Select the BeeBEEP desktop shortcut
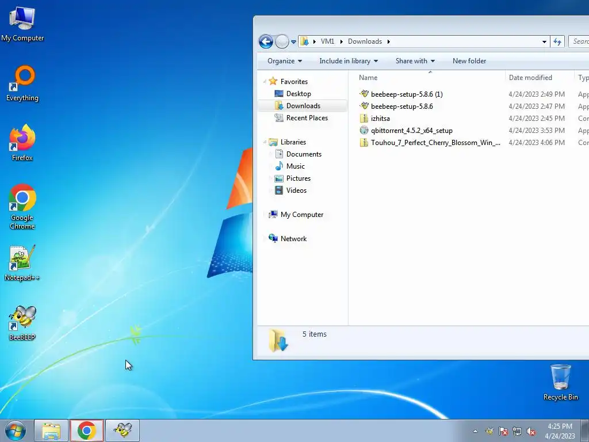 point(22,323)
